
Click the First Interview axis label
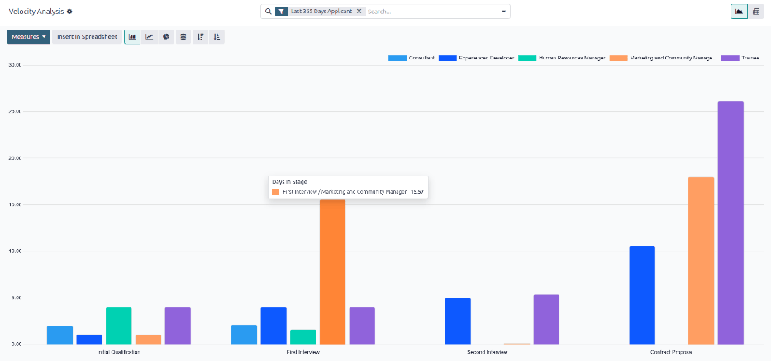coord(303,352)
